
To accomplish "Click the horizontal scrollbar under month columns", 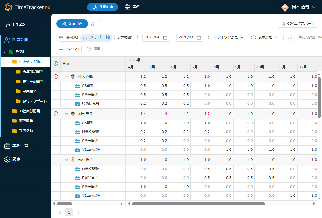I will click(198, 204).
